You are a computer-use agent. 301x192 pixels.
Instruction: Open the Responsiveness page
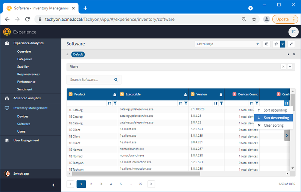point(29,74)
